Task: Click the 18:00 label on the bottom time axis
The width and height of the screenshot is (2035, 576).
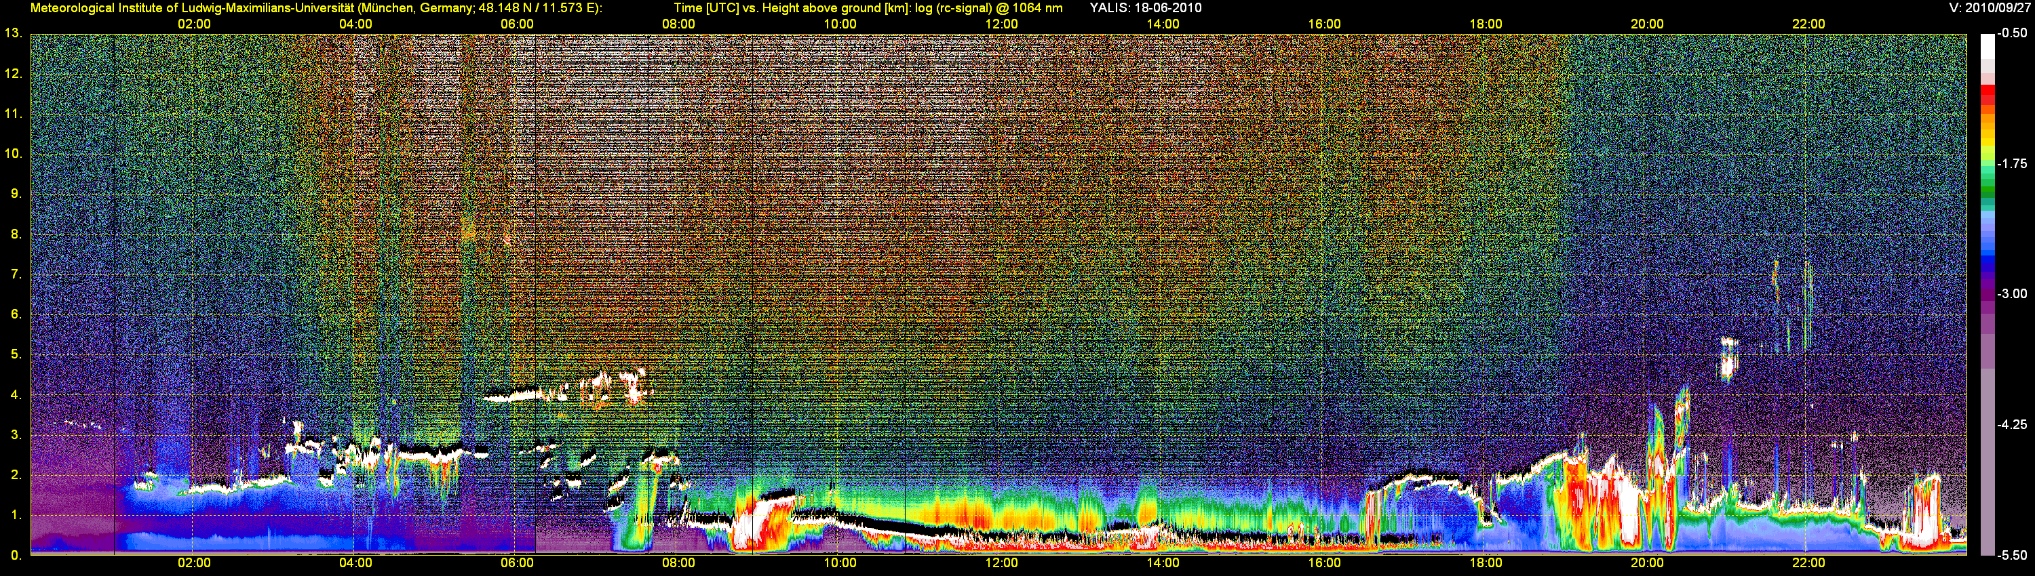Action: point(1486,563)
